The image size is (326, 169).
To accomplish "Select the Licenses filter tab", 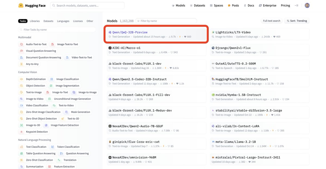I will pos(78,21).
